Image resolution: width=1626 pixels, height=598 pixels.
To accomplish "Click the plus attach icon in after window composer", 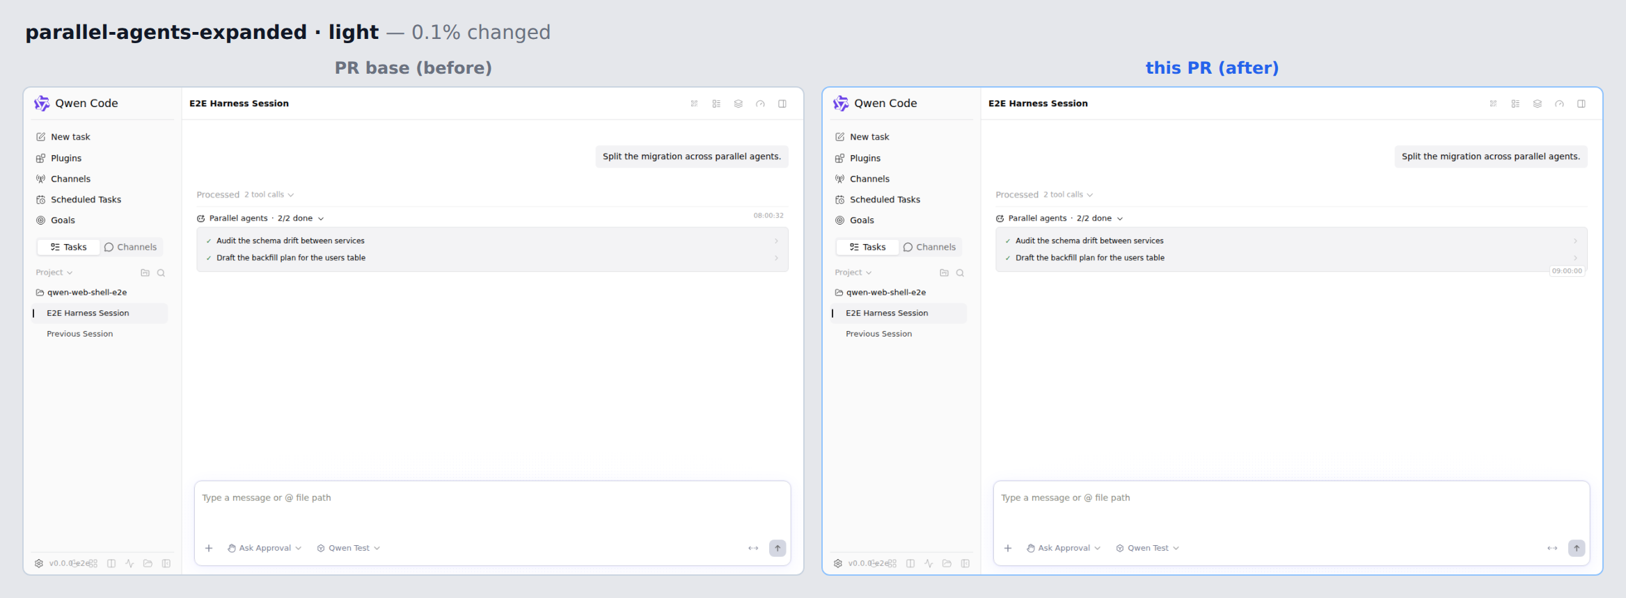I will (1008, 548).
